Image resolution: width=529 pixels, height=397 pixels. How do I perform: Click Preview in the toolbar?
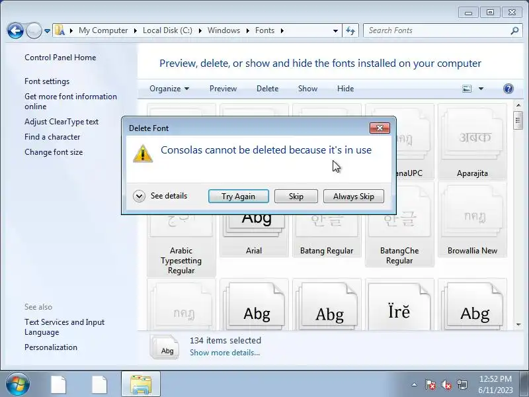[x=223, y=89]
